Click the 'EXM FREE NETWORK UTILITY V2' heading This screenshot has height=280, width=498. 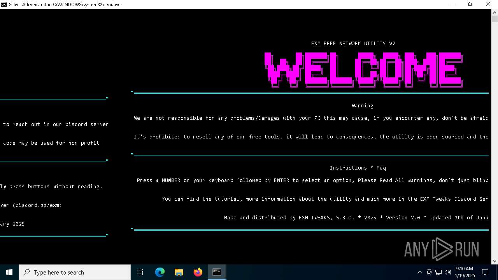tap(353, 44)
